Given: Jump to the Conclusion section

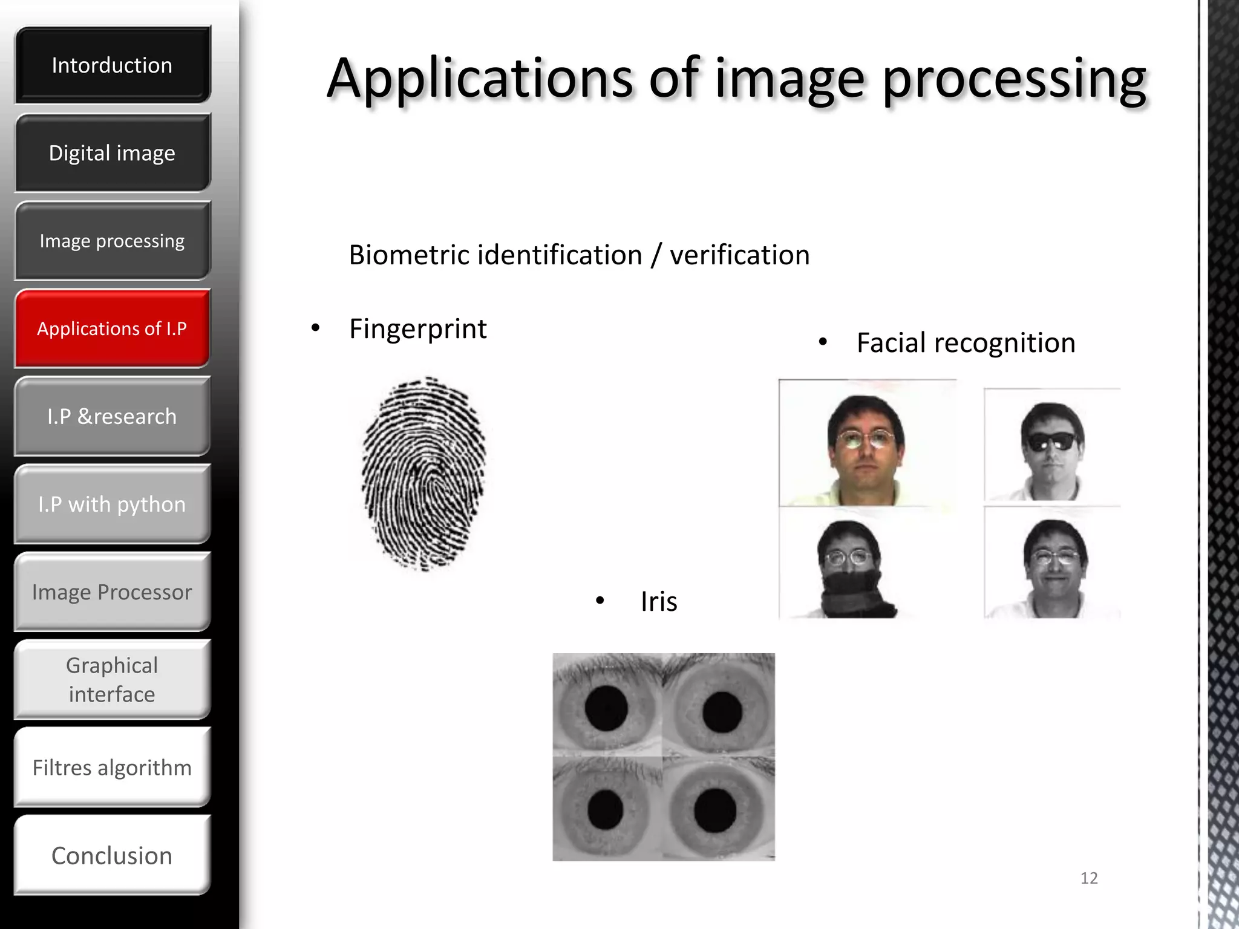Looking at the screenshot, I should pos(113,855).
